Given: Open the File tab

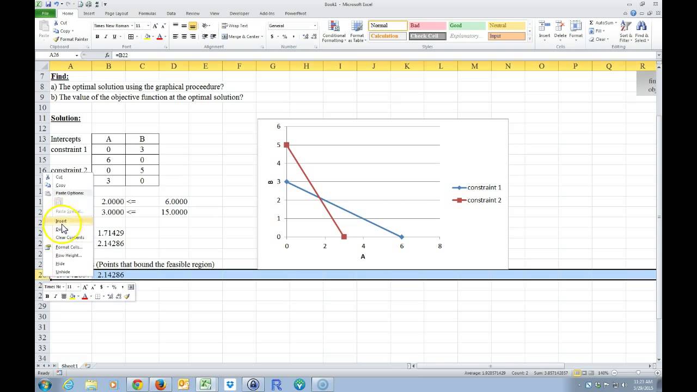Looking at the screenshot, I should point(45,13).
